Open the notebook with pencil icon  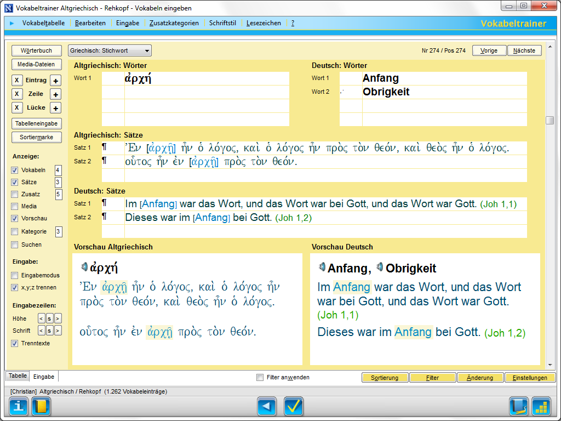519,406
